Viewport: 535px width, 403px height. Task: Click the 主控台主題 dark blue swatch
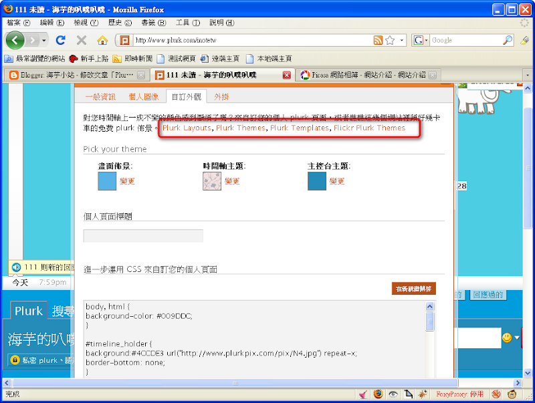[x=316, y=181]
